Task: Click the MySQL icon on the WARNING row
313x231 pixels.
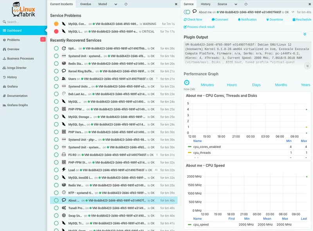Action: pos(64,24)
